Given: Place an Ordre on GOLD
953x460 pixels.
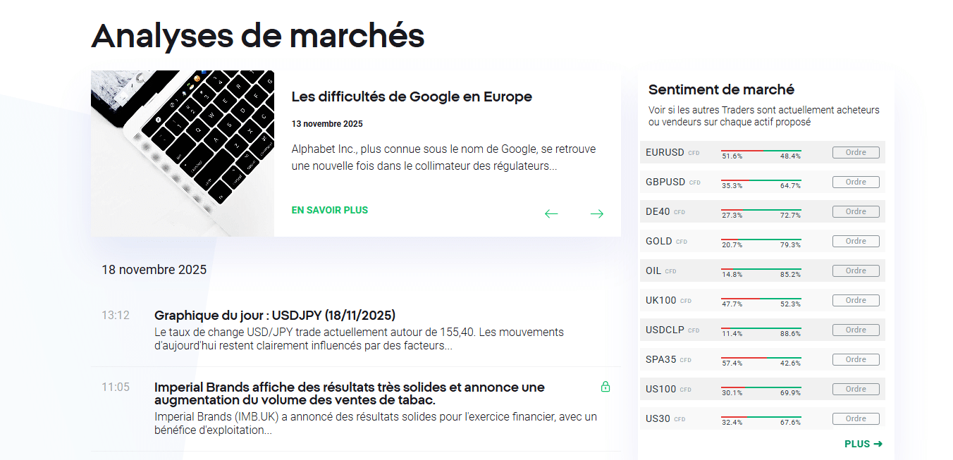Looking at the screenshot, I should 856,241.
